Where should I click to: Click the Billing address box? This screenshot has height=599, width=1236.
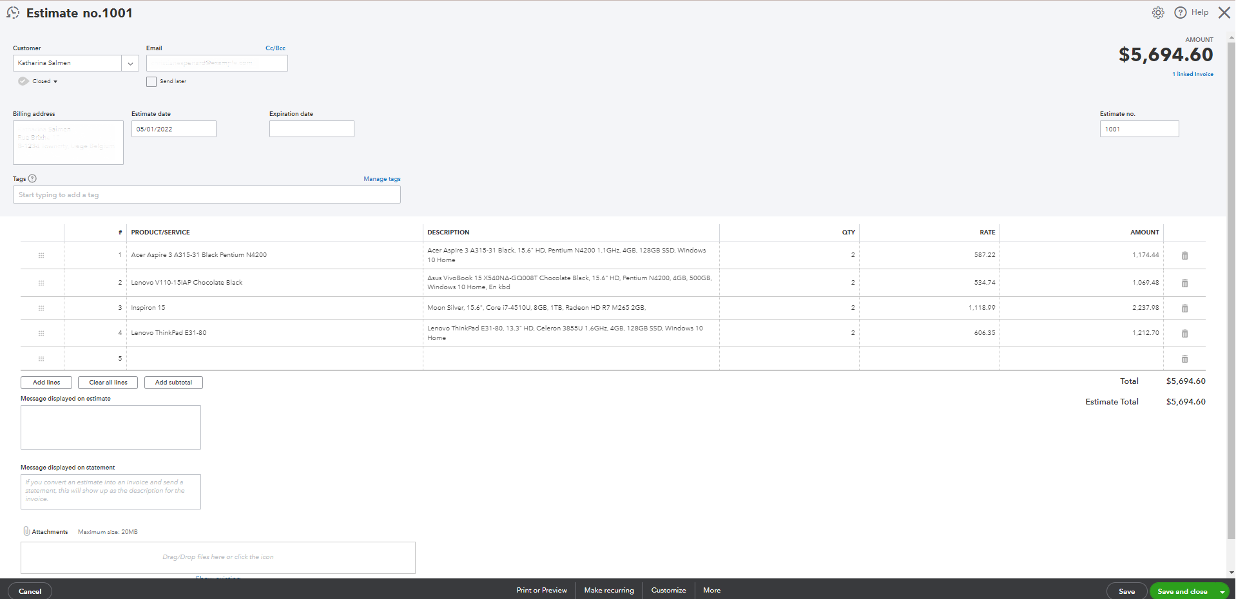(x=68, y=142)
